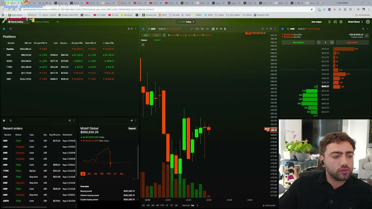This screenshot has height=209, width=372.
Task: Increase order quantity with plus stepper
Action: [x=332, y=42]
